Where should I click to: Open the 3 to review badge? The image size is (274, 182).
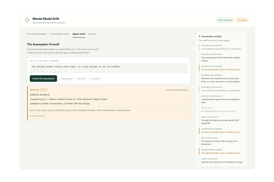click(242, 20)
